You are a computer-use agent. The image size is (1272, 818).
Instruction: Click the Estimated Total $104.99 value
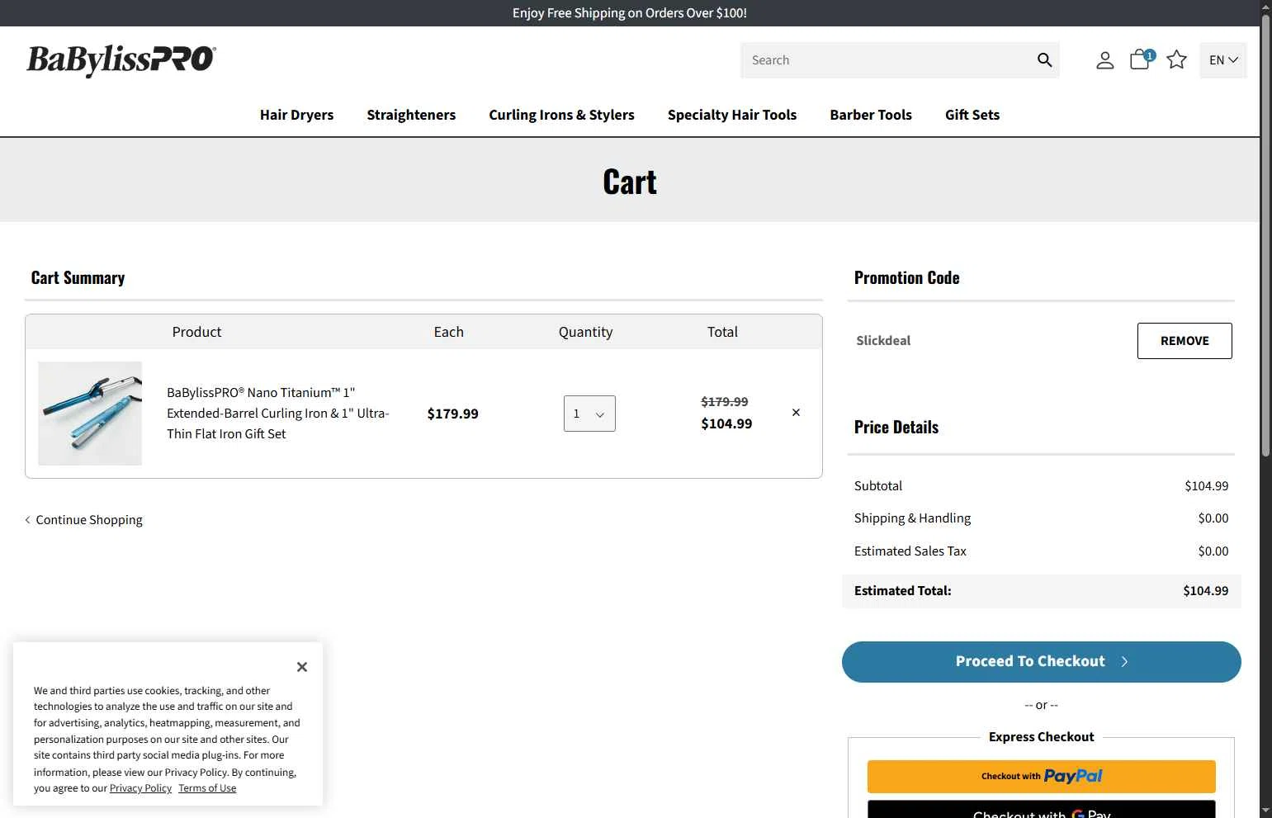[1205, 591]
